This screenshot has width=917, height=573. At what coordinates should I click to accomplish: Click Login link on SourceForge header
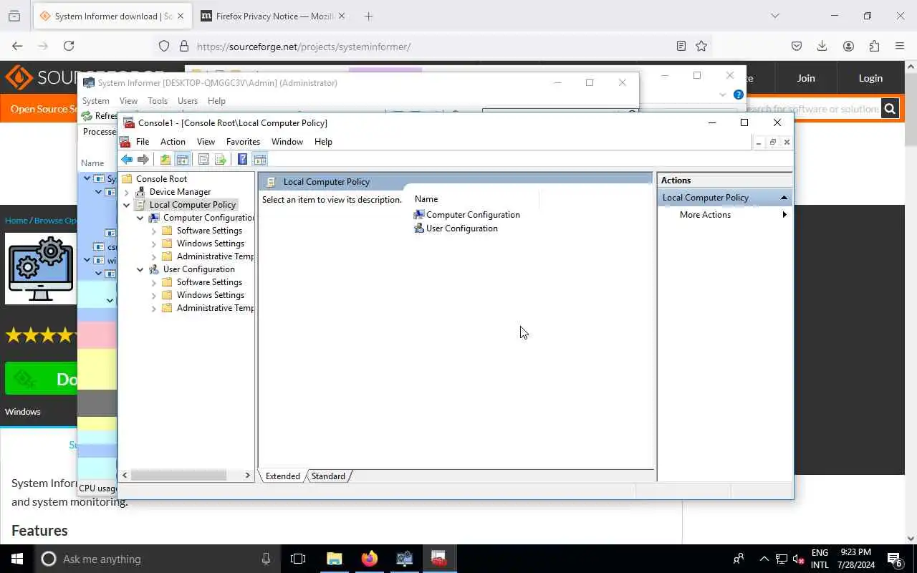point(870,78)
